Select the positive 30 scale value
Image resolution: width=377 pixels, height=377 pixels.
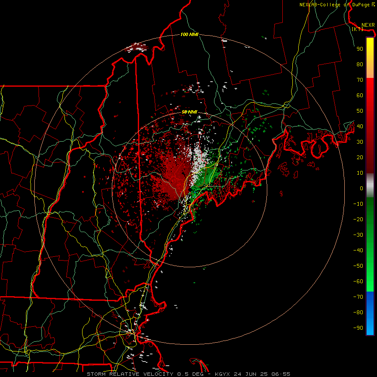(x=360, y=142)
